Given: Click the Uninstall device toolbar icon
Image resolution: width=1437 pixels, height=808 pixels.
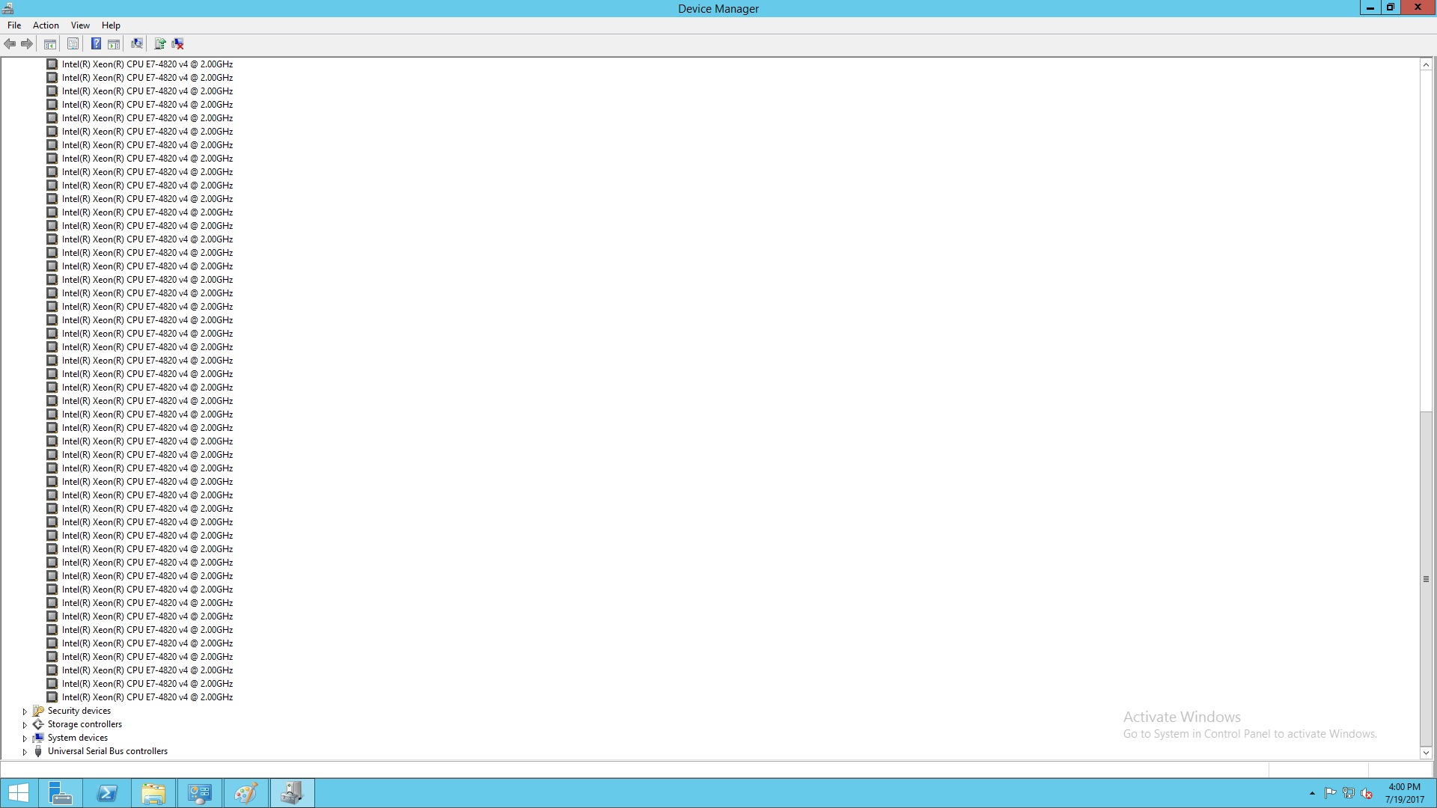Looking at the screenshot, I should coord(178,44).
